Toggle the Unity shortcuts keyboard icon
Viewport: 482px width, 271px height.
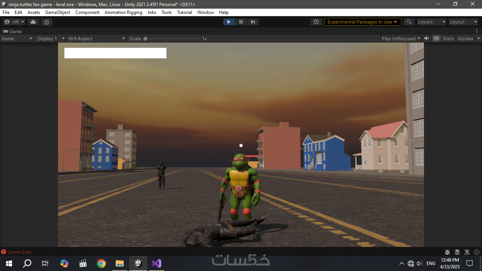[x=436, y=38]
